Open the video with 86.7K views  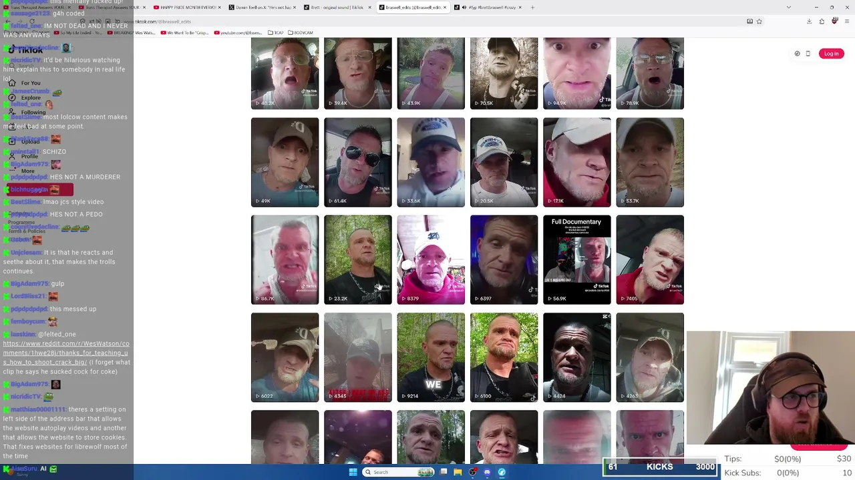(285, 259)
